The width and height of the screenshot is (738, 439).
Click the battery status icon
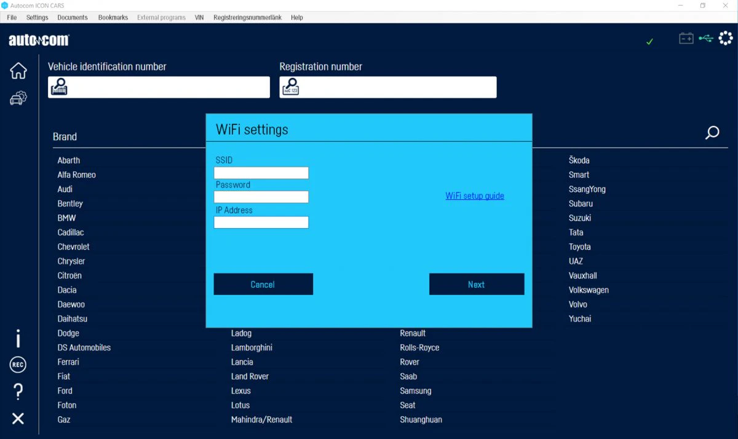click(686, 39)
